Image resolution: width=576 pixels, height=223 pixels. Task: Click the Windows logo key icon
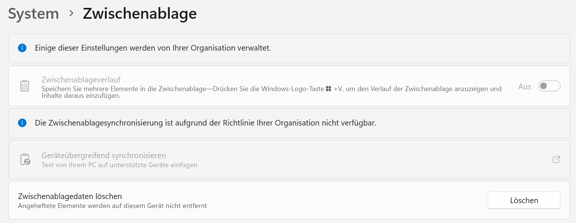pyautogui.click(x=328, y=89)
